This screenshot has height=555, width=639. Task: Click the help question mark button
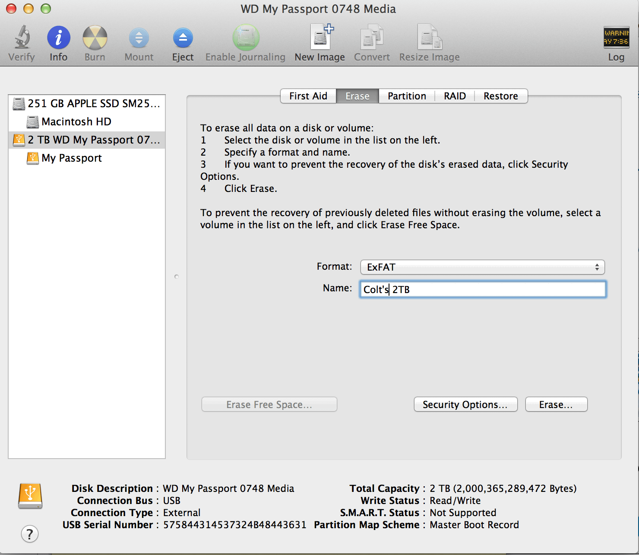(x=30, y=534)
